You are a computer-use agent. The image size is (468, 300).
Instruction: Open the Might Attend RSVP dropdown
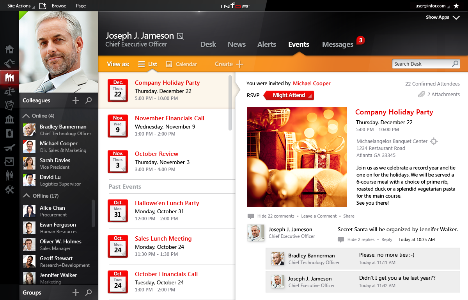[289, 95]
